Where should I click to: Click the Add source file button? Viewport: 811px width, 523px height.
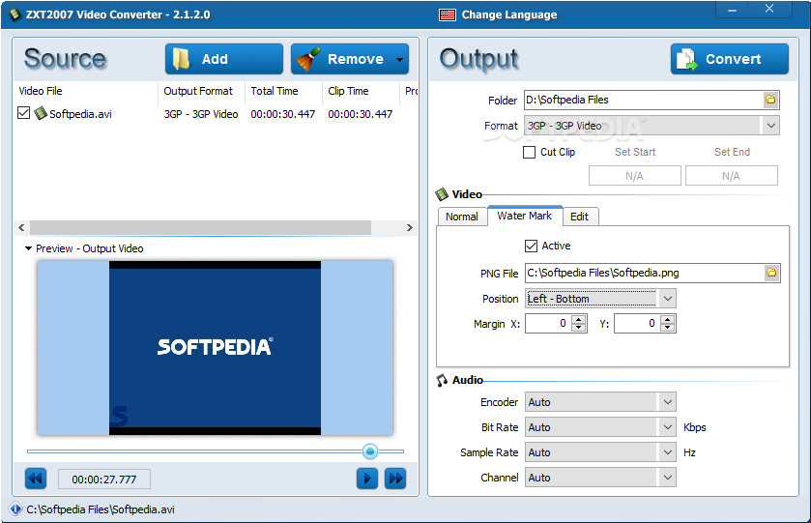224,59
